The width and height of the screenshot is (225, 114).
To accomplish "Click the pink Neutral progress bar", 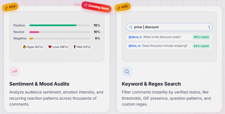I will [x=34, y=32].
